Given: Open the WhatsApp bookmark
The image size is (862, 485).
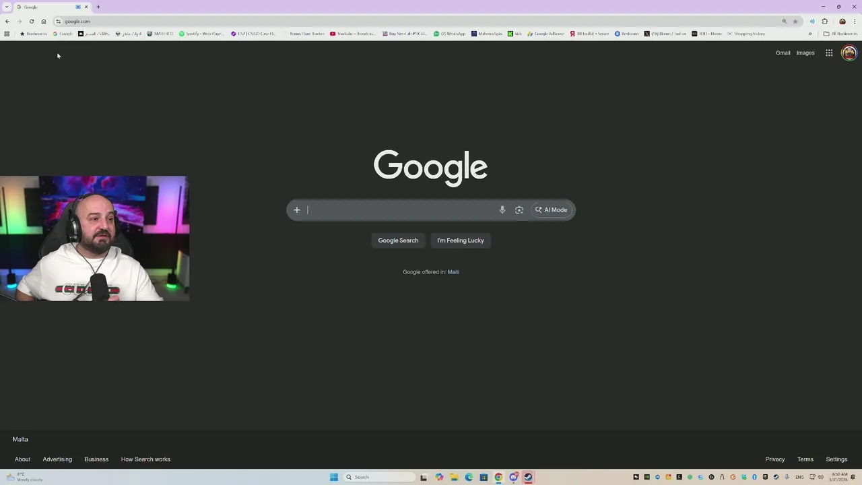Looking at the screenshot, I should point(449,34).
